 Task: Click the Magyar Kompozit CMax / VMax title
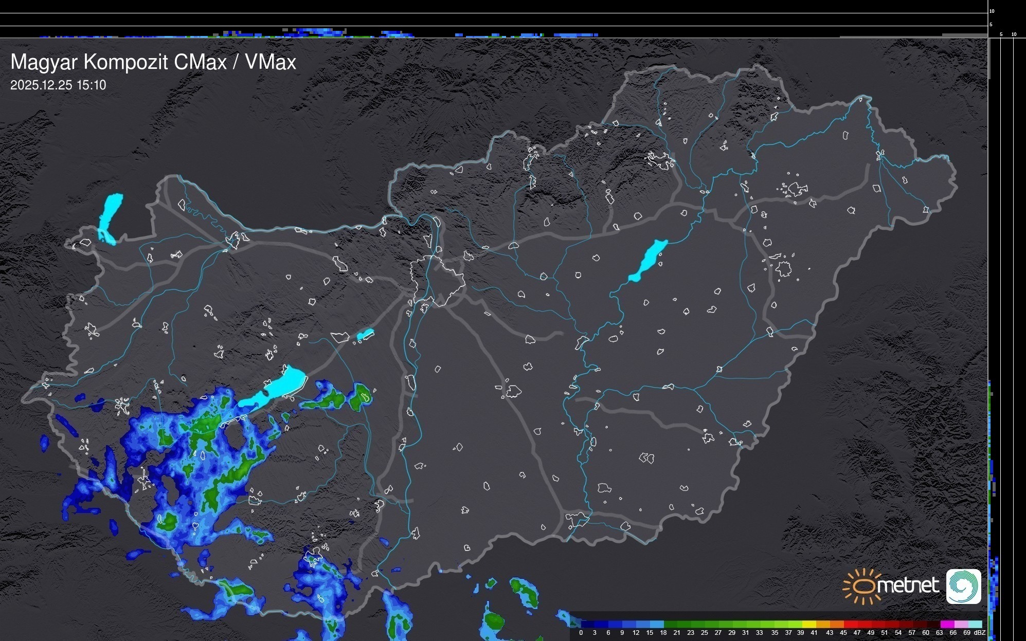(x=153, y=62)
